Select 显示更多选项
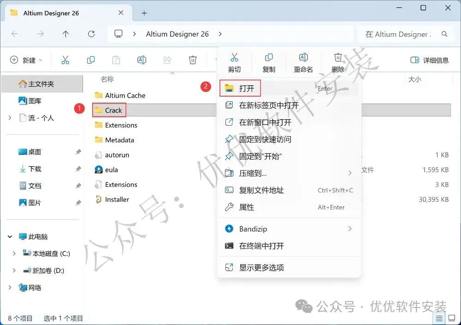 289,267
